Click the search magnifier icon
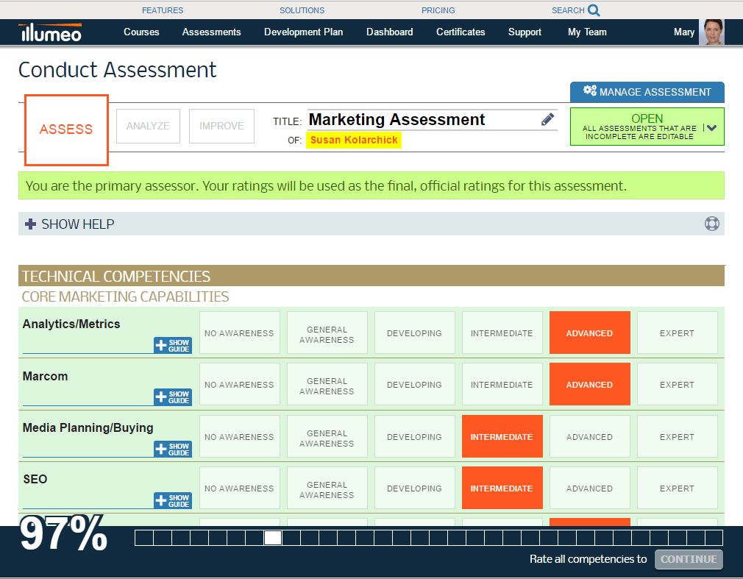 tap(594, 10)
